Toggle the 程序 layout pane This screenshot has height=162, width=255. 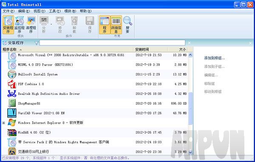point(105,25)
